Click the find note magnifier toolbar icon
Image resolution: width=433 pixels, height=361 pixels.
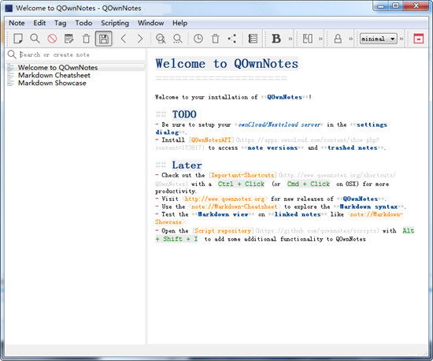click(35, 39)
